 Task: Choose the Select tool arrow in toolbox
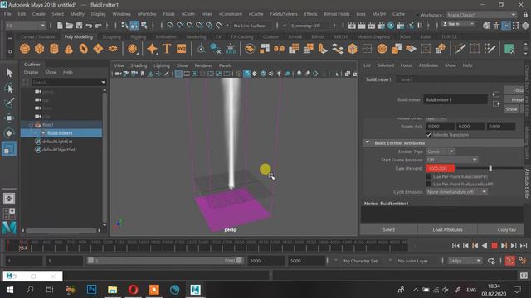[x=9, y=72]
